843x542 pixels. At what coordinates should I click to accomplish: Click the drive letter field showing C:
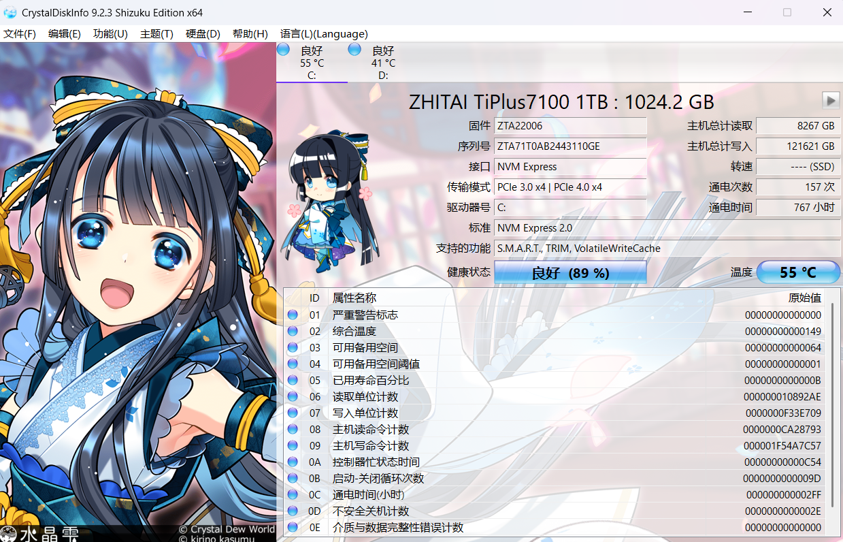(x=570, y=208)
